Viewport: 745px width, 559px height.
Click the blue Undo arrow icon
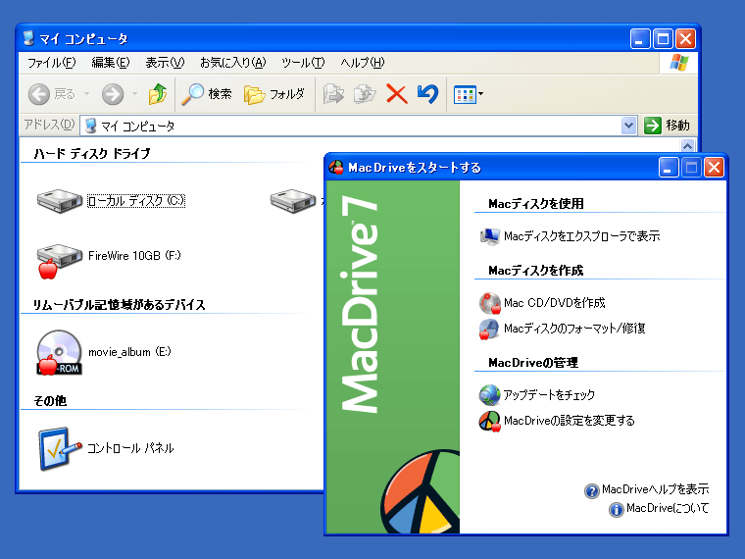[x=428, y=93]
